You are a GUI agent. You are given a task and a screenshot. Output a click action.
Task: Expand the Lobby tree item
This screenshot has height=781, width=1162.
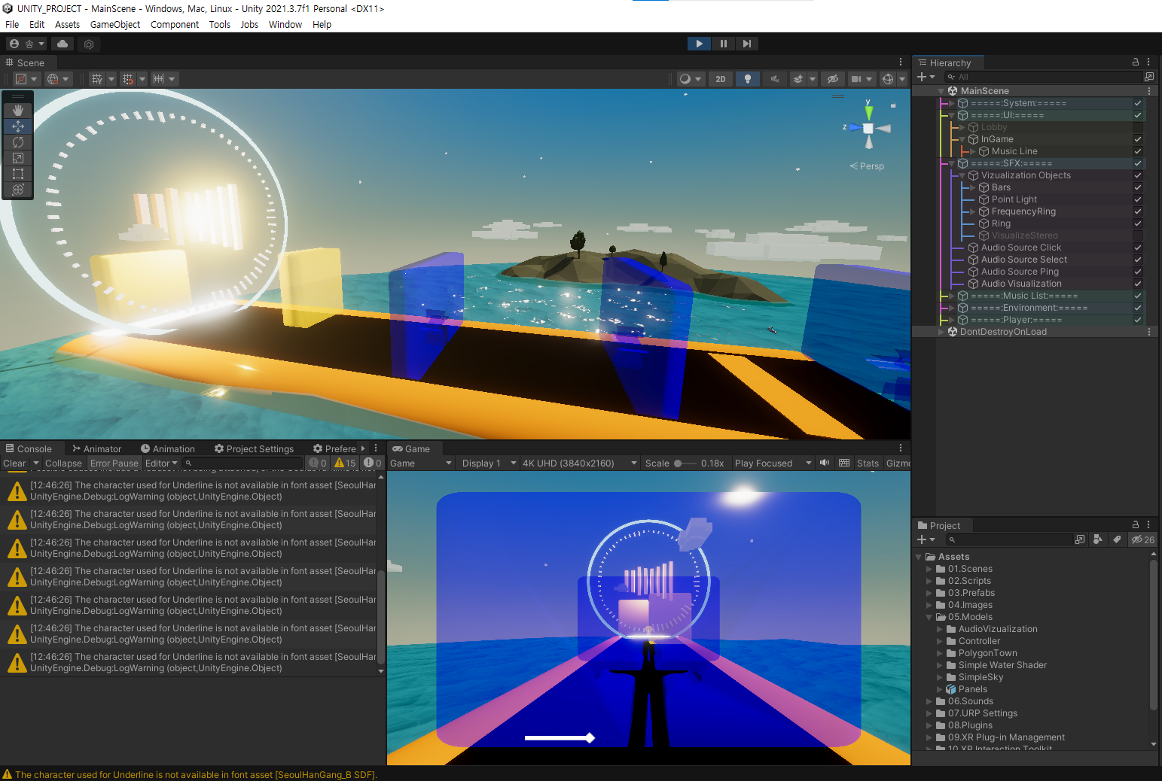click(x=962, y=127)
